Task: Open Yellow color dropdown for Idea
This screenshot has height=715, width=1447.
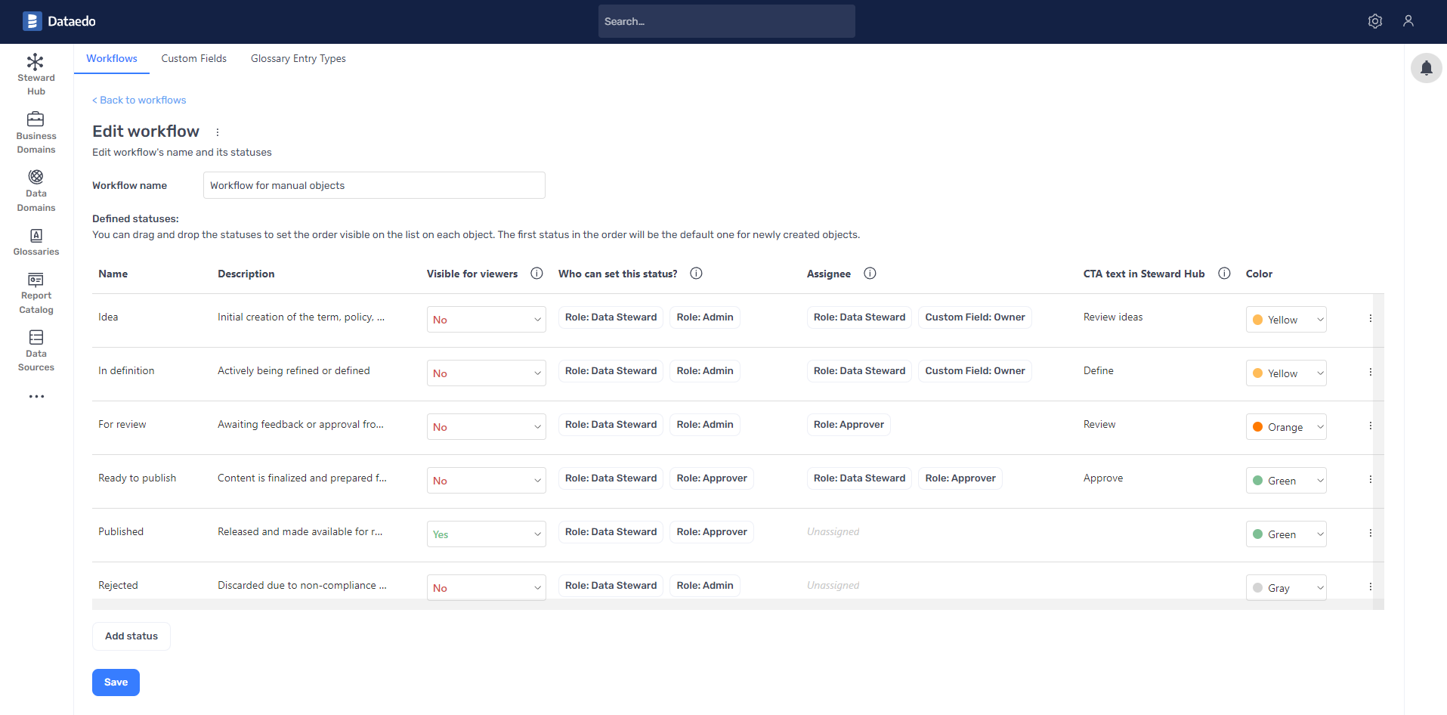Action: 1286,320
